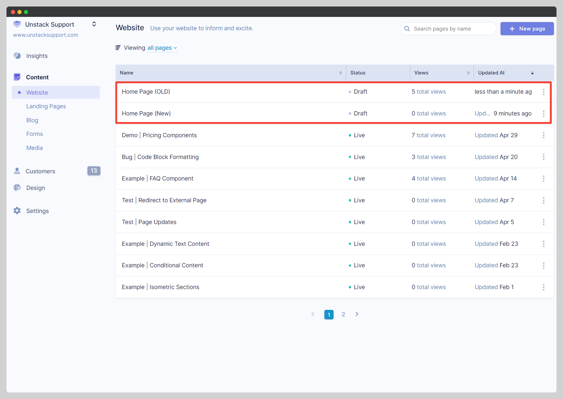Click the Insights pie chart icon

(17, 56)
